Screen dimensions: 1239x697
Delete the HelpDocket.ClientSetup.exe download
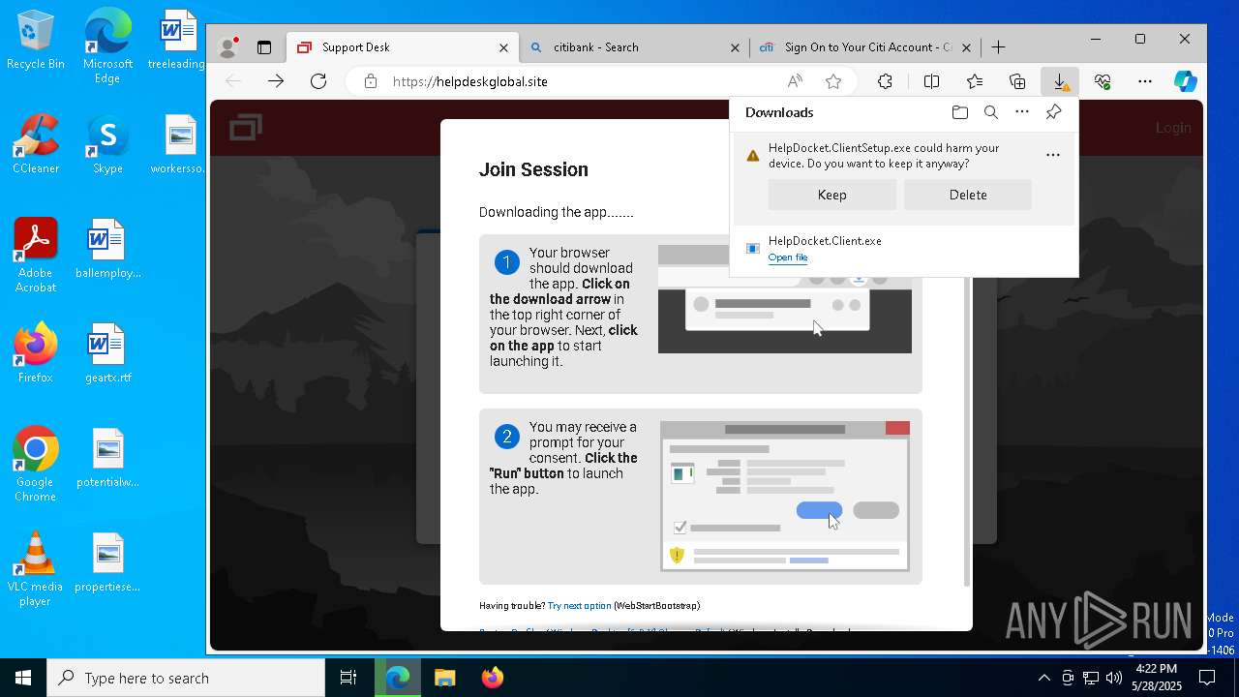pos(968,195)
